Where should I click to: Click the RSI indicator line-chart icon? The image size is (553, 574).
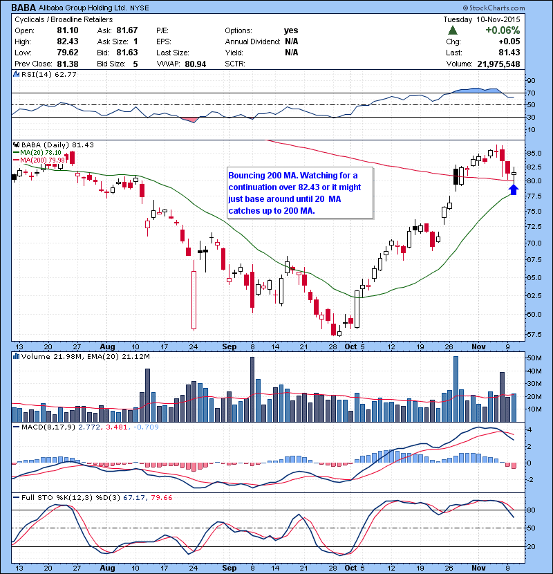pyautogui.click(x=16, y=74)
